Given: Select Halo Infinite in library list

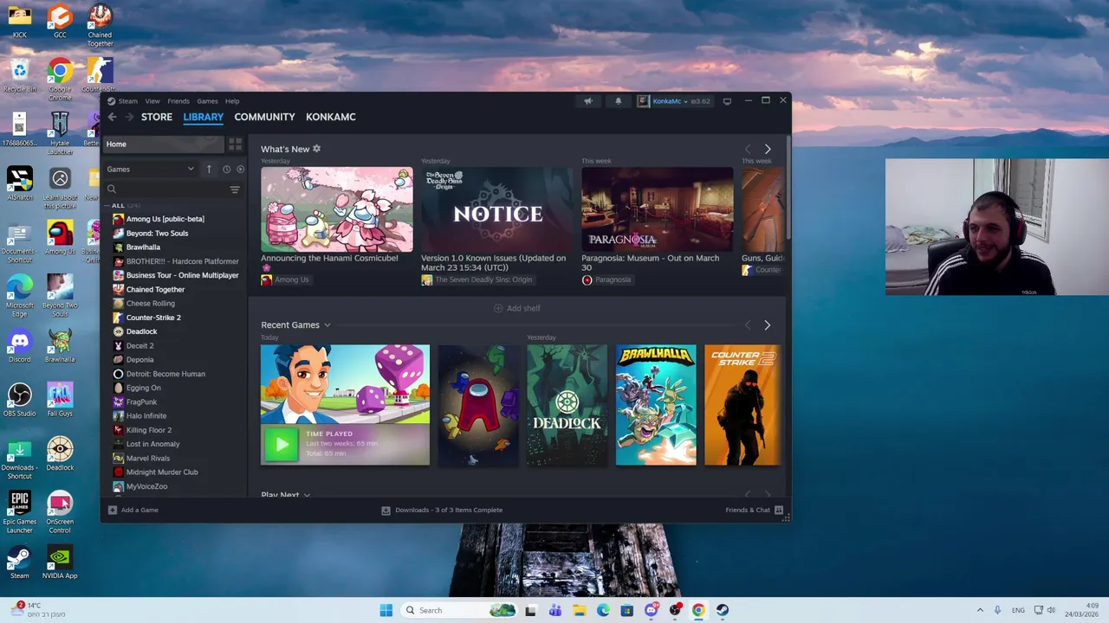Looking at the screenshot, I should 146,416.
